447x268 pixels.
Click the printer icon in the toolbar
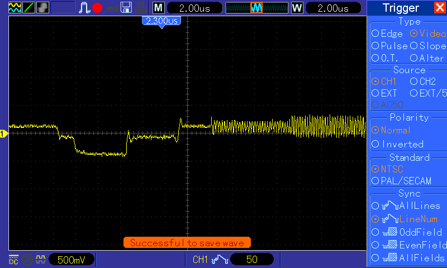coord(141,8)
